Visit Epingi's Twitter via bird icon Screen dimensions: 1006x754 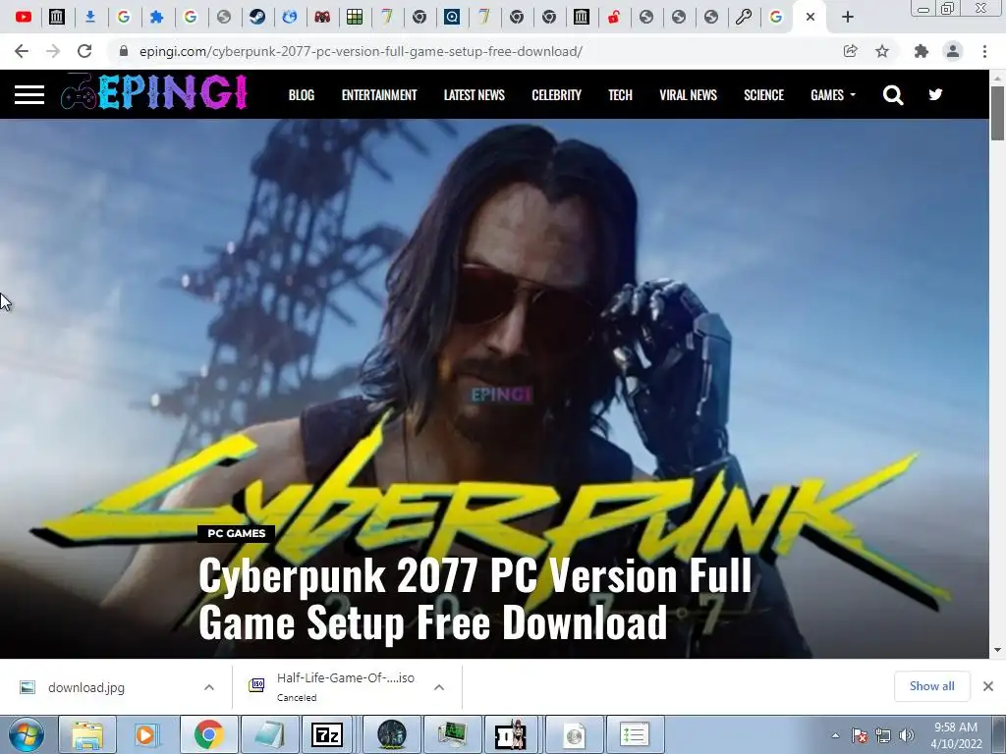point(935,95)
